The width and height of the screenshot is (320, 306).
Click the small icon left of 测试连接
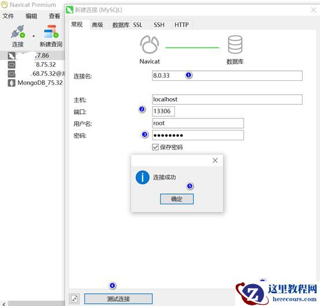click(75, 299)
